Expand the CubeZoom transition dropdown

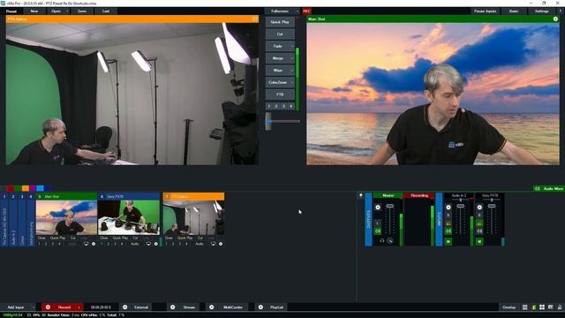[x=292, y=82]
